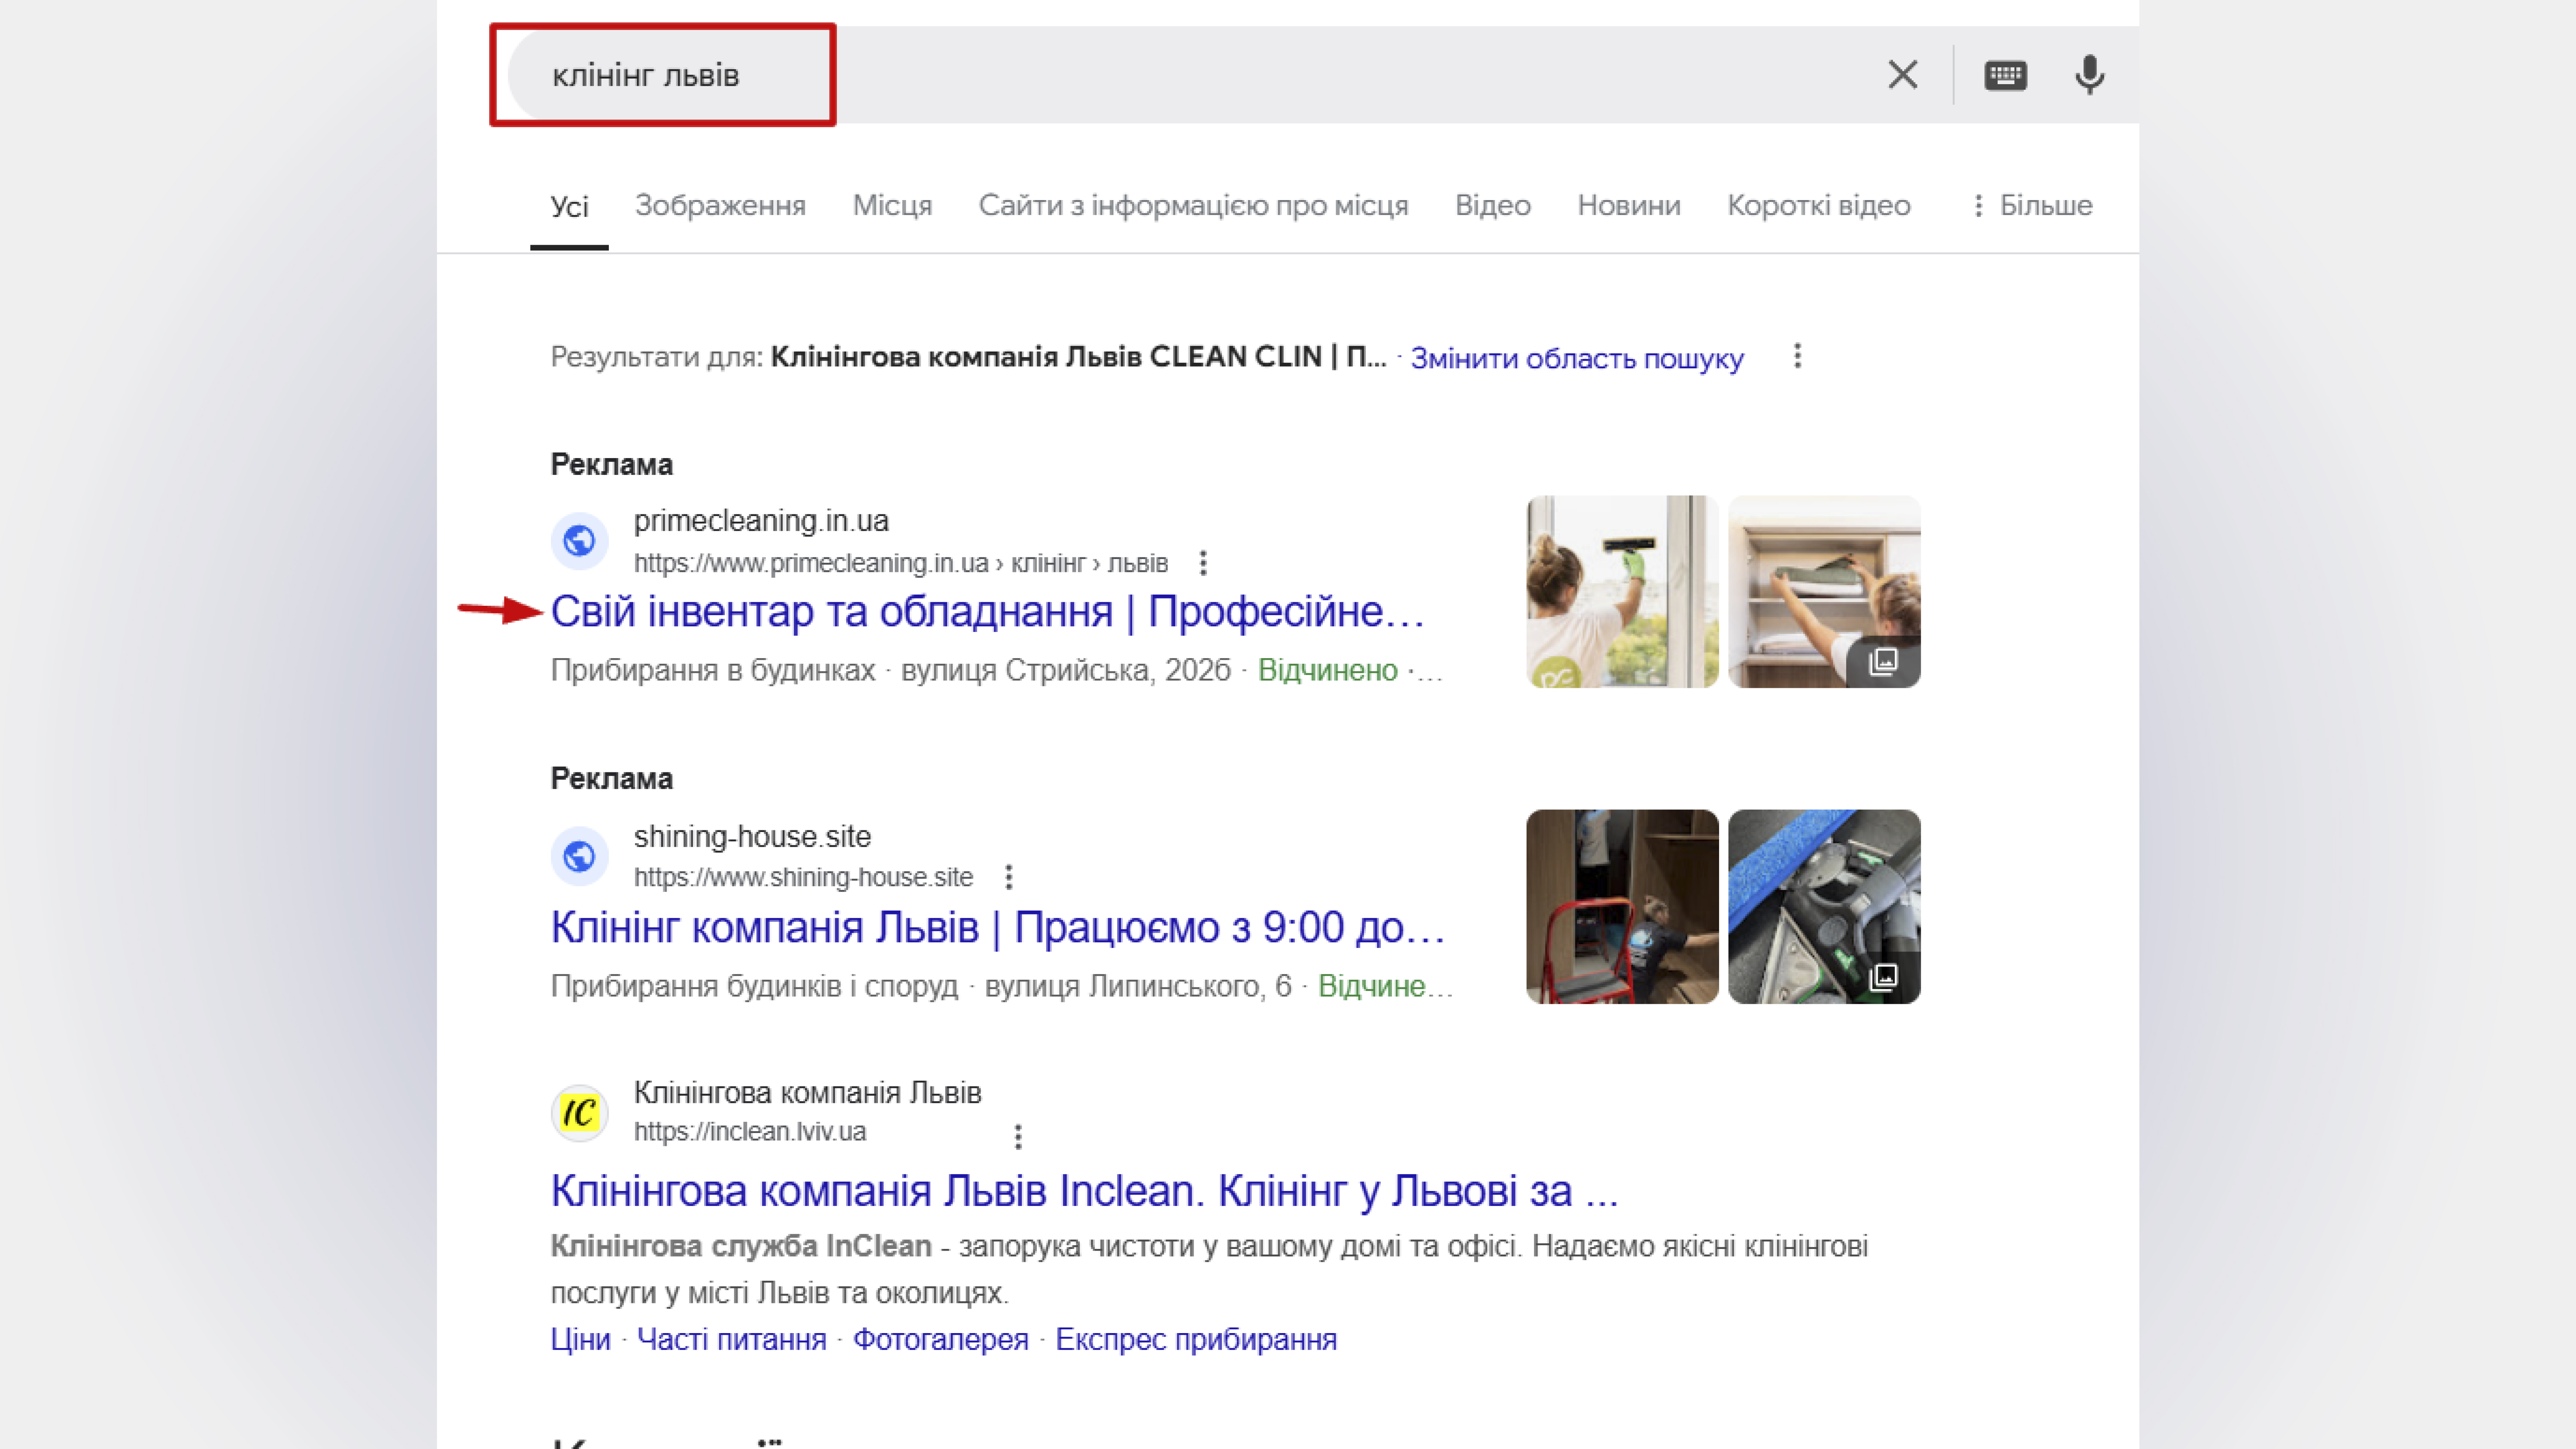This screenshot has height=1449, width=2576.
Task: Open options menu next to 'Змінити область пошуку'
Action: pos(1797,356)
